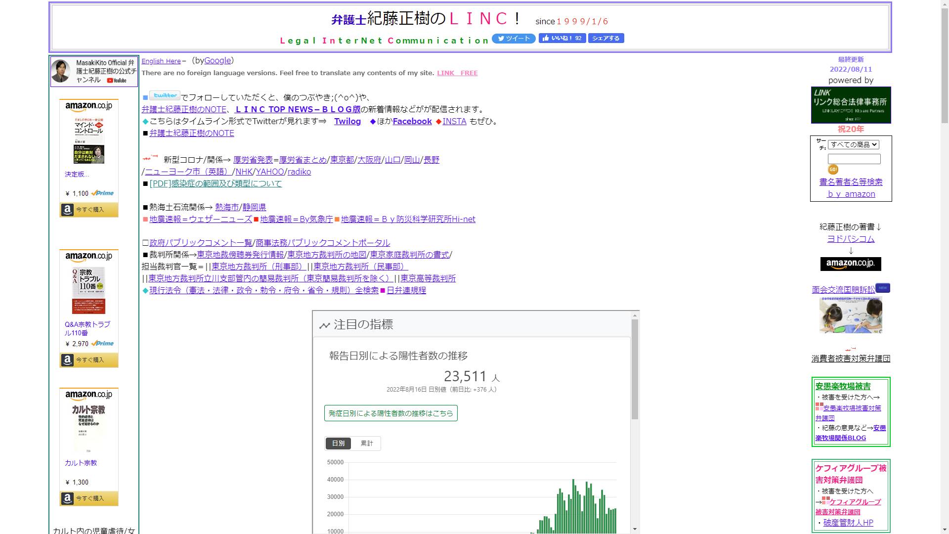Click the Facebook like button
Viewport: 949px width, 534px height.
tap(562, 39)
